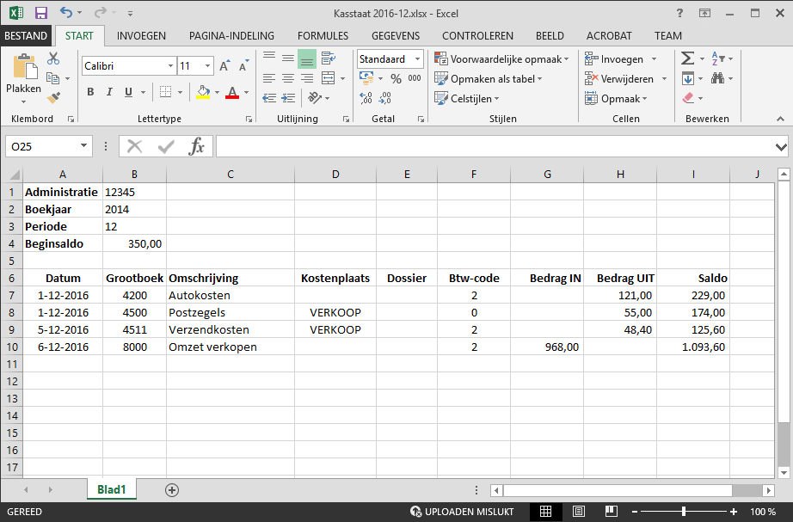Viewport: 793px width, 522px height.
Task: Click the Cut scissors icon
Action: [53, 58]
